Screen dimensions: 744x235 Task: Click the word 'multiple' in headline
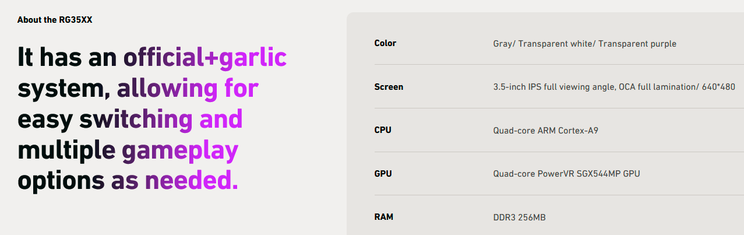[66, 150]
